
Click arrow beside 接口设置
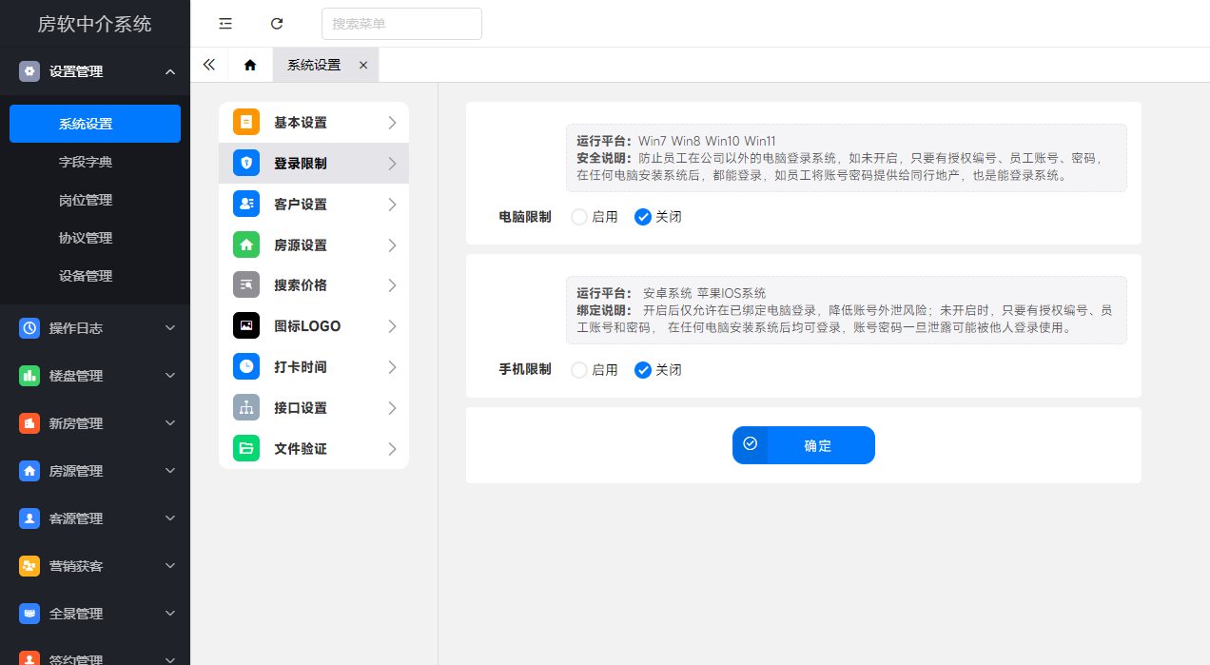[x=392, y=407]
